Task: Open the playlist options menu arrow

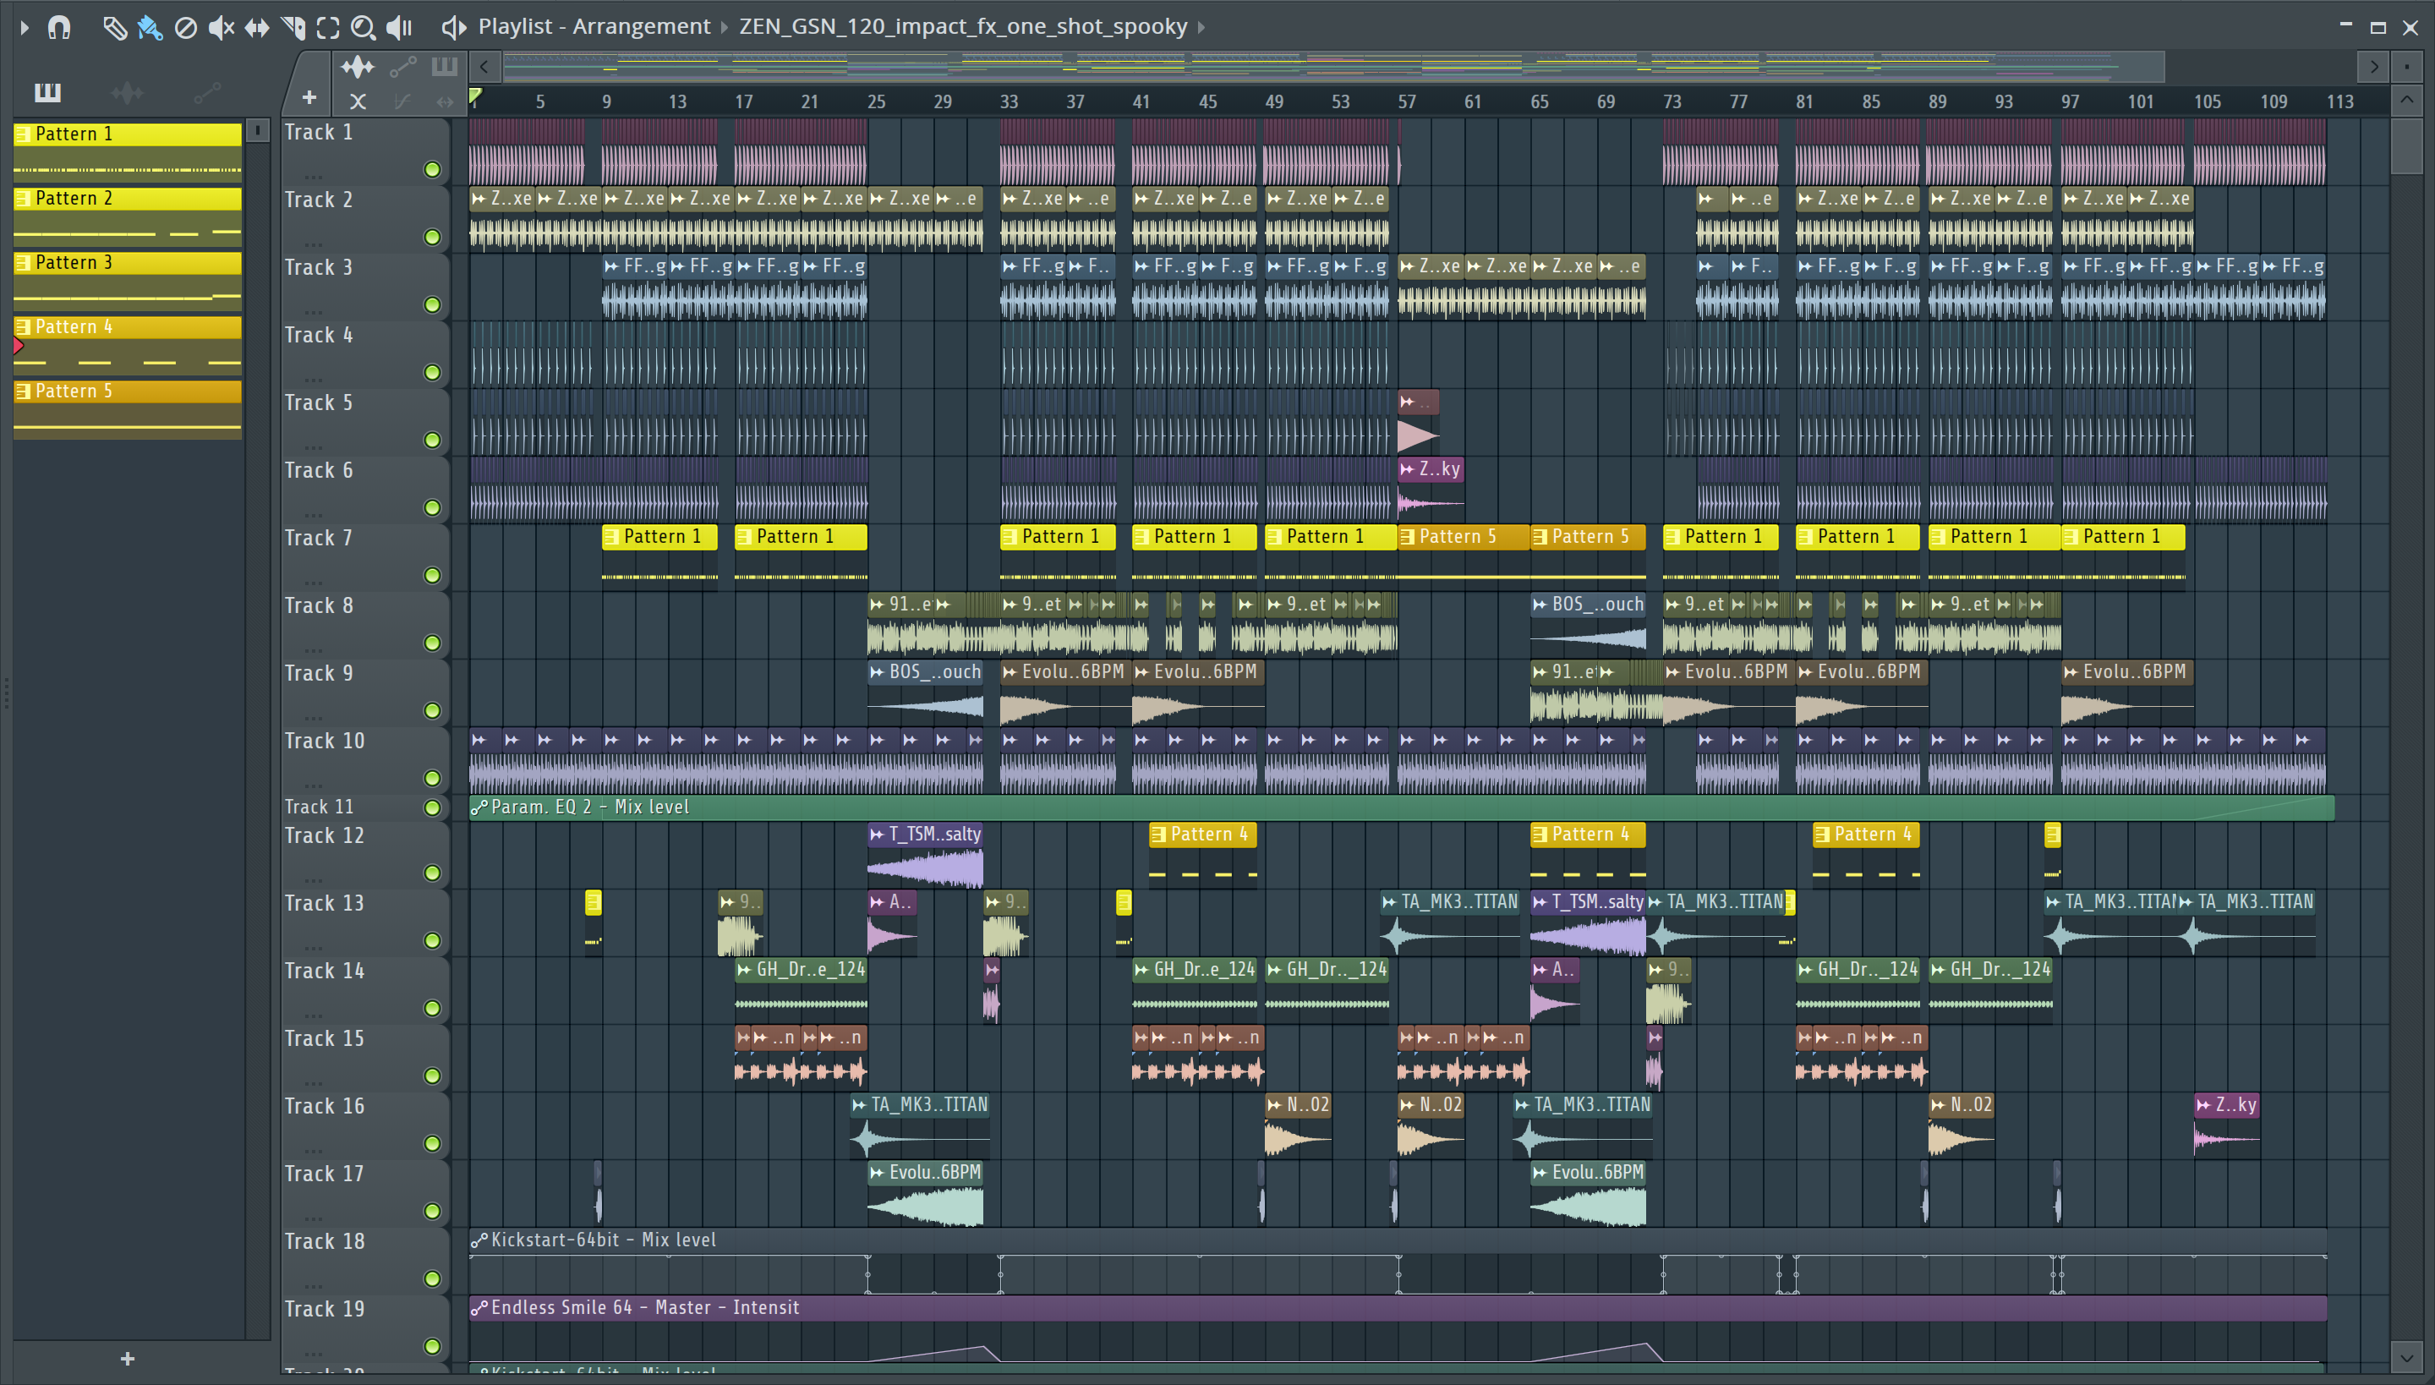Action: 25,27
